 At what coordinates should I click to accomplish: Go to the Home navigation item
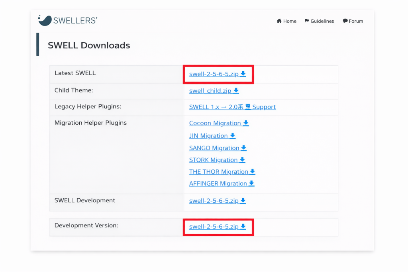pyautogui.click(x=290, y=21)
